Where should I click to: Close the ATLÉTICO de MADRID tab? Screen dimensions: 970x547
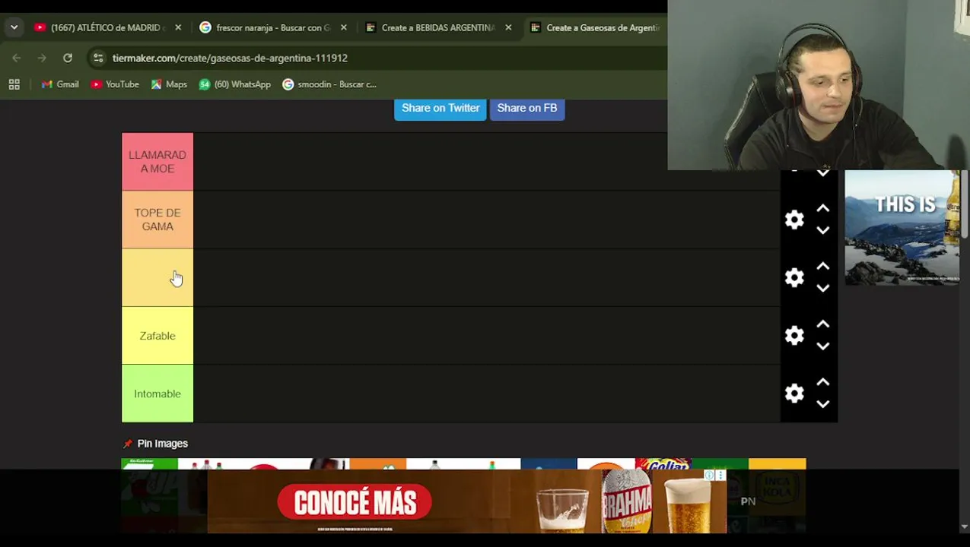pyautogui.click(x=178, y=27)
